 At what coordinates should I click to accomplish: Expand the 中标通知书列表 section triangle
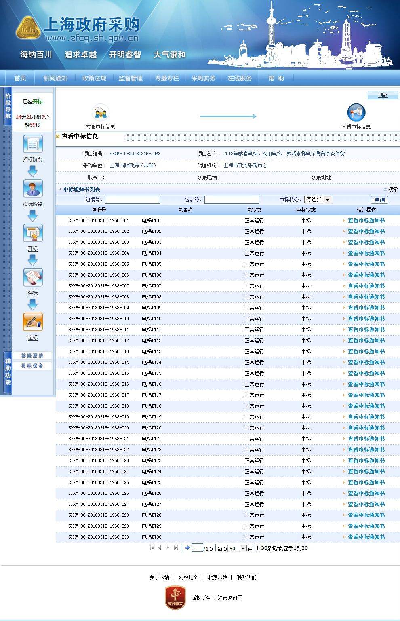(x=61, y=189)
